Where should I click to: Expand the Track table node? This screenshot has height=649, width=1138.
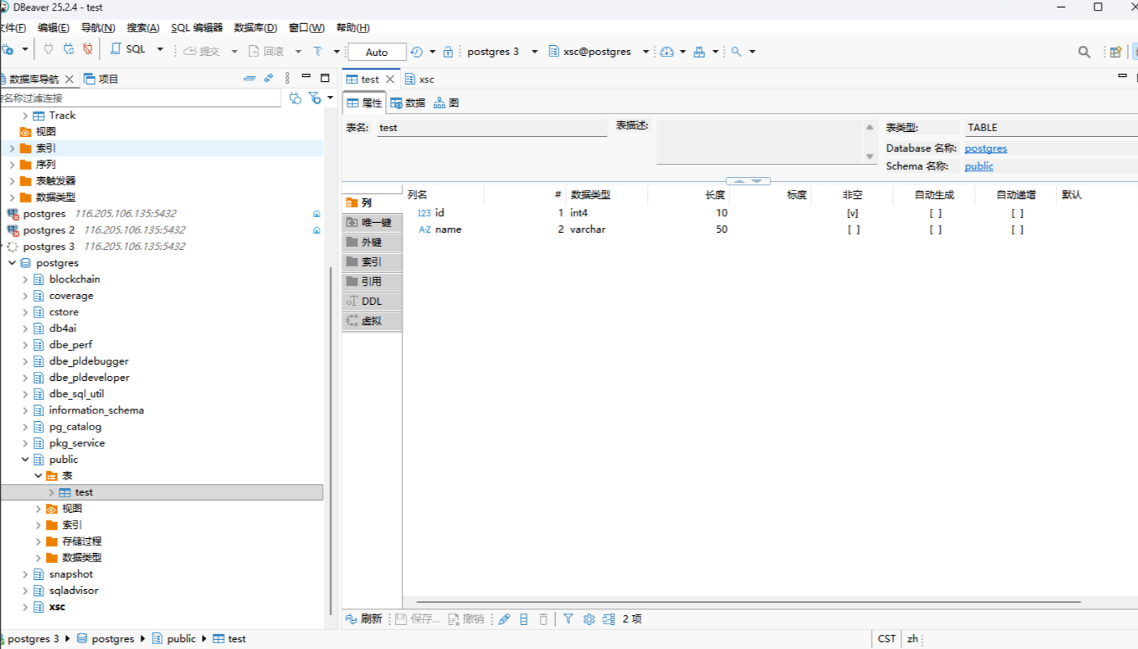point(25,116)
